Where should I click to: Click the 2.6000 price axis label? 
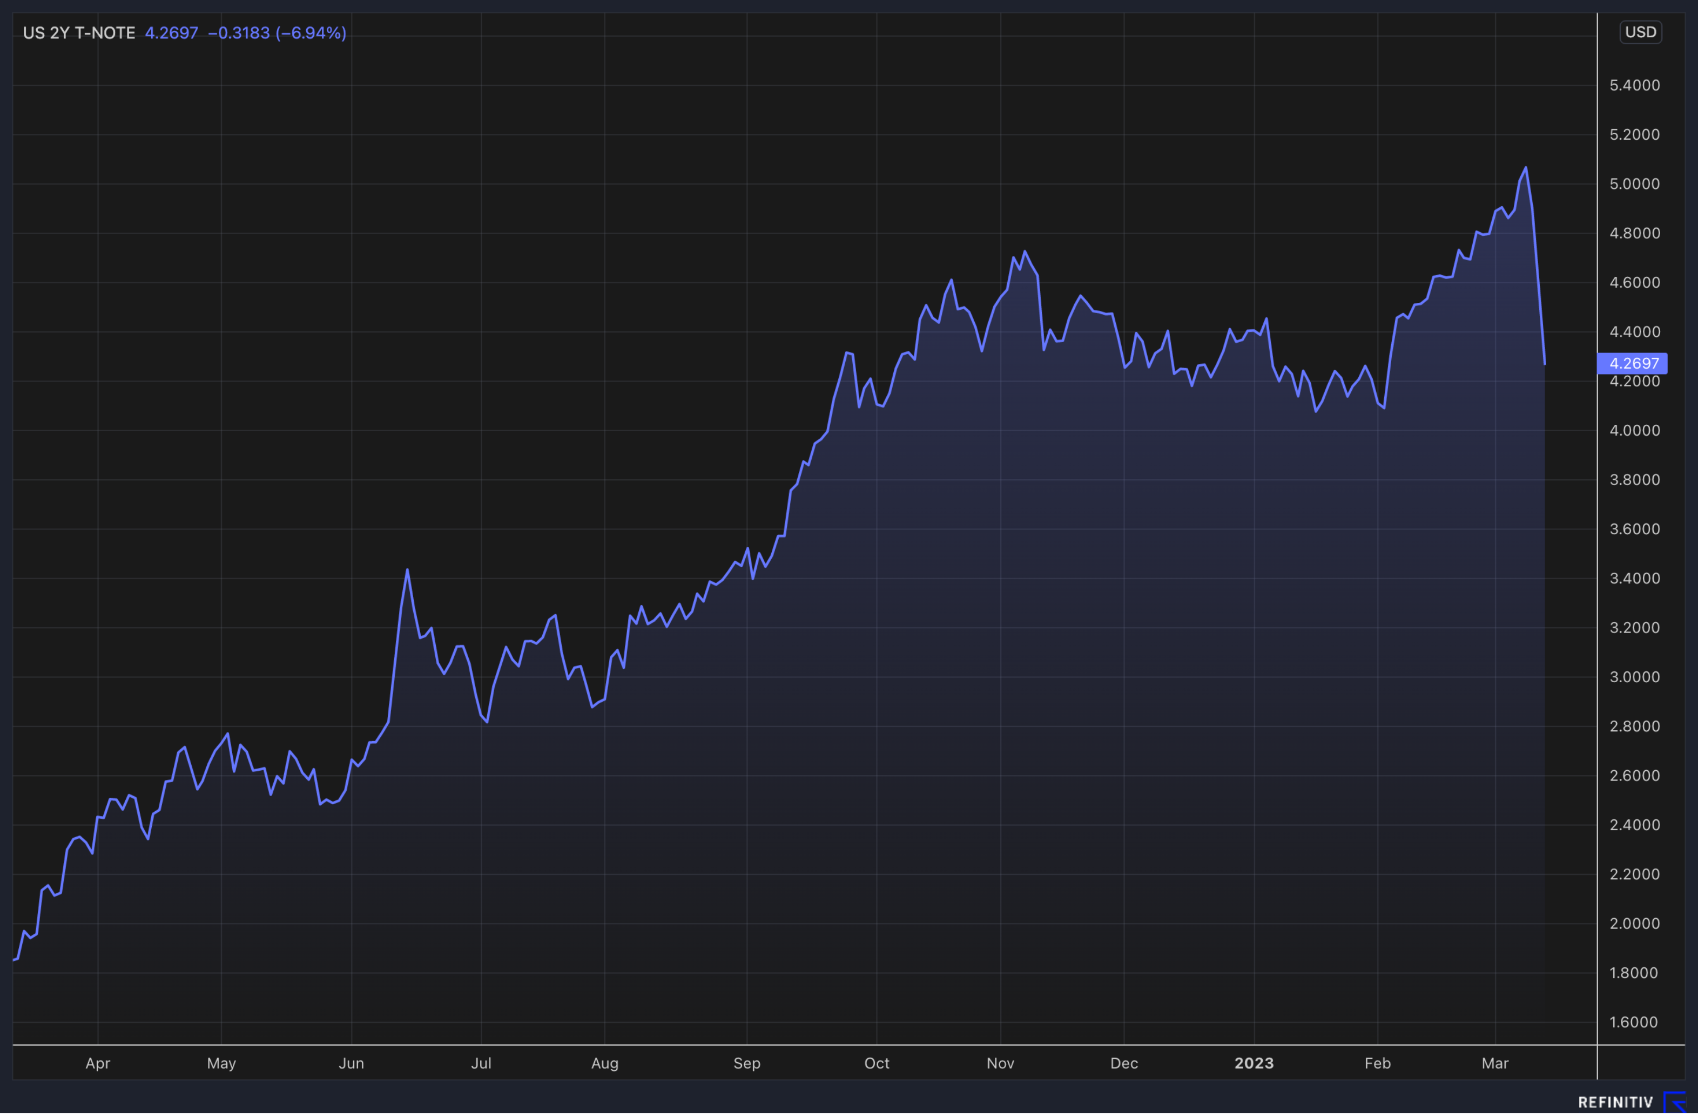click(1634, 775)
